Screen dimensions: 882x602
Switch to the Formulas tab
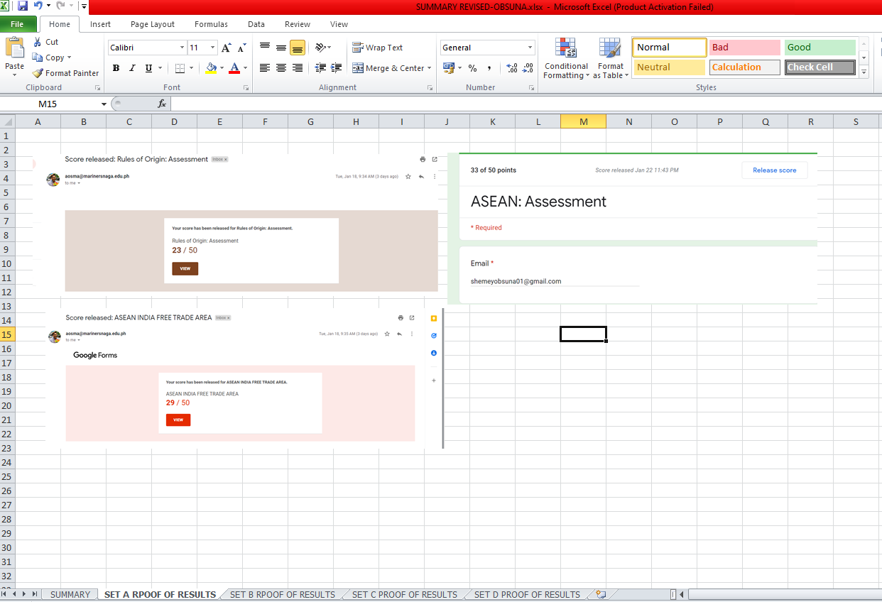(211, 24)
